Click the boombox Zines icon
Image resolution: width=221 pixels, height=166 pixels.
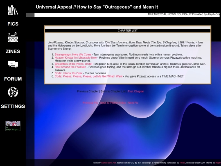point(13,37)
